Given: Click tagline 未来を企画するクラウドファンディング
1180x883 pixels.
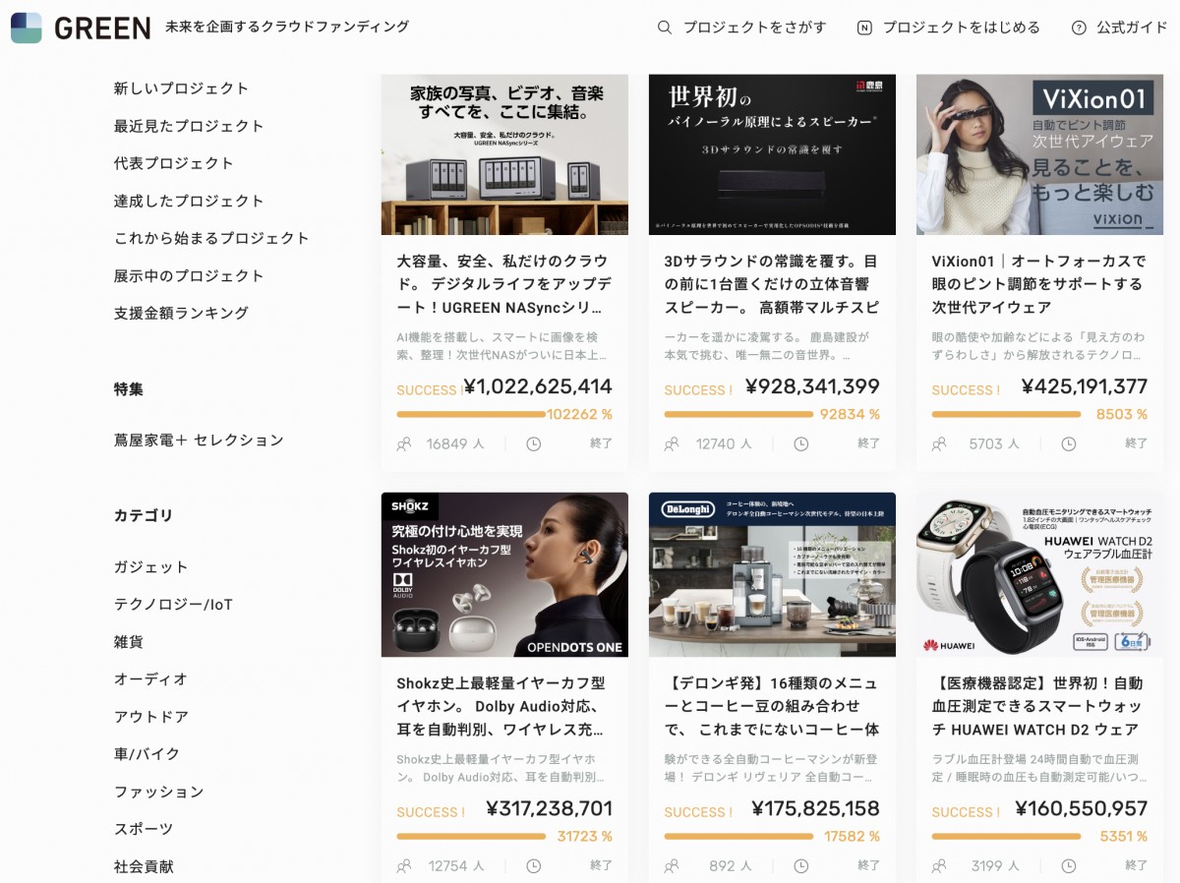Looking at the screenshot, I should click(x=287, y=27).
